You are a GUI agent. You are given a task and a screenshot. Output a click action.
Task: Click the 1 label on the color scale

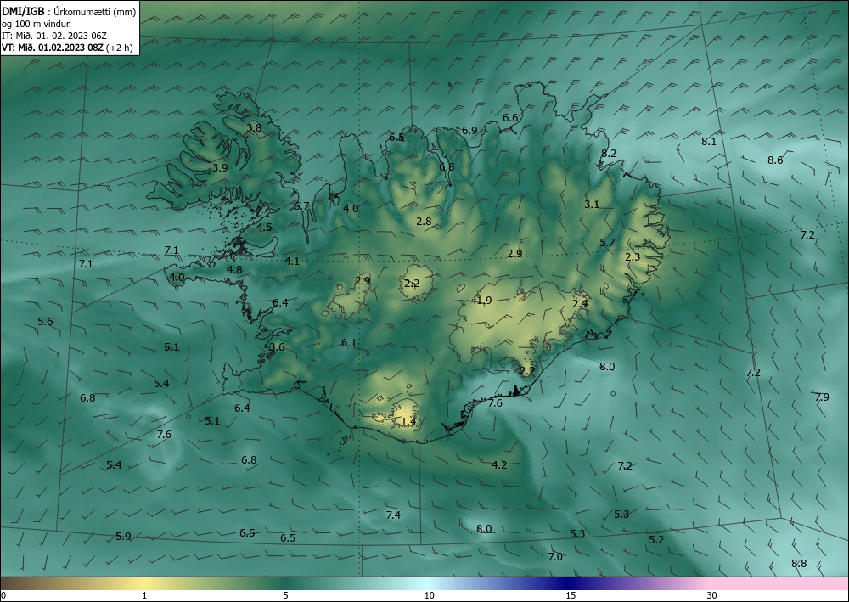tap(144, 595)
